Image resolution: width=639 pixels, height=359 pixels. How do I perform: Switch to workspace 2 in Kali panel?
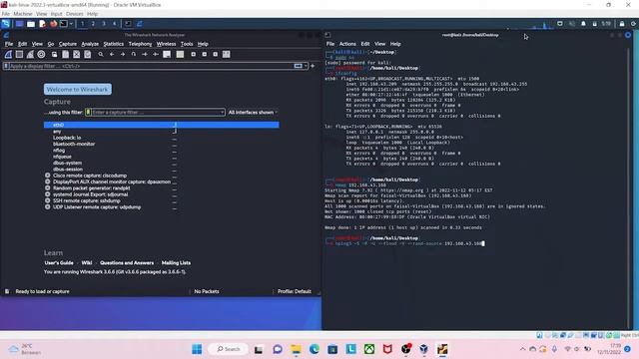pos(93,24)
